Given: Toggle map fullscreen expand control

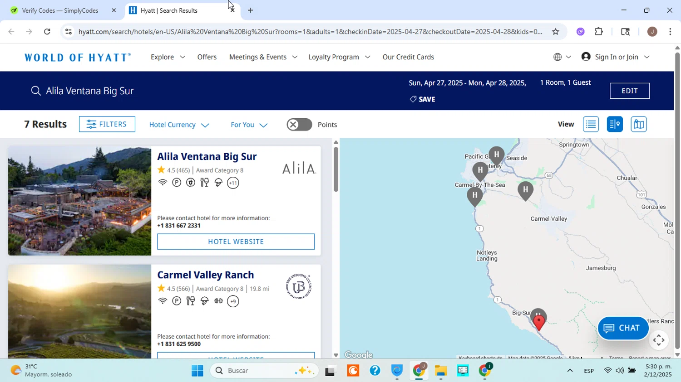Looking at the screenshot, I should coord(659,340).
